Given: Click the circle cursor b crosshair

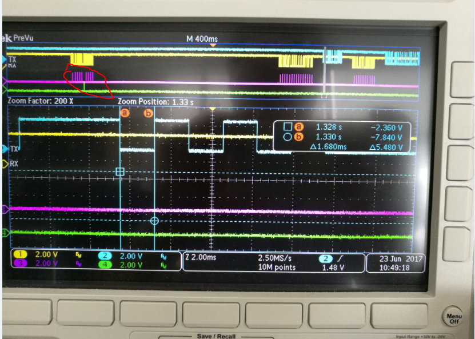Looking at the screenshot, I should (154, 221).
